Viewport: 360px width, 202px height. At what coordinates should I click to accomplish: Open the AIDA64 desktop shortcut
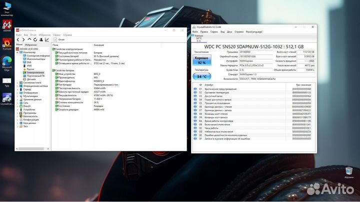pos(7,25)
